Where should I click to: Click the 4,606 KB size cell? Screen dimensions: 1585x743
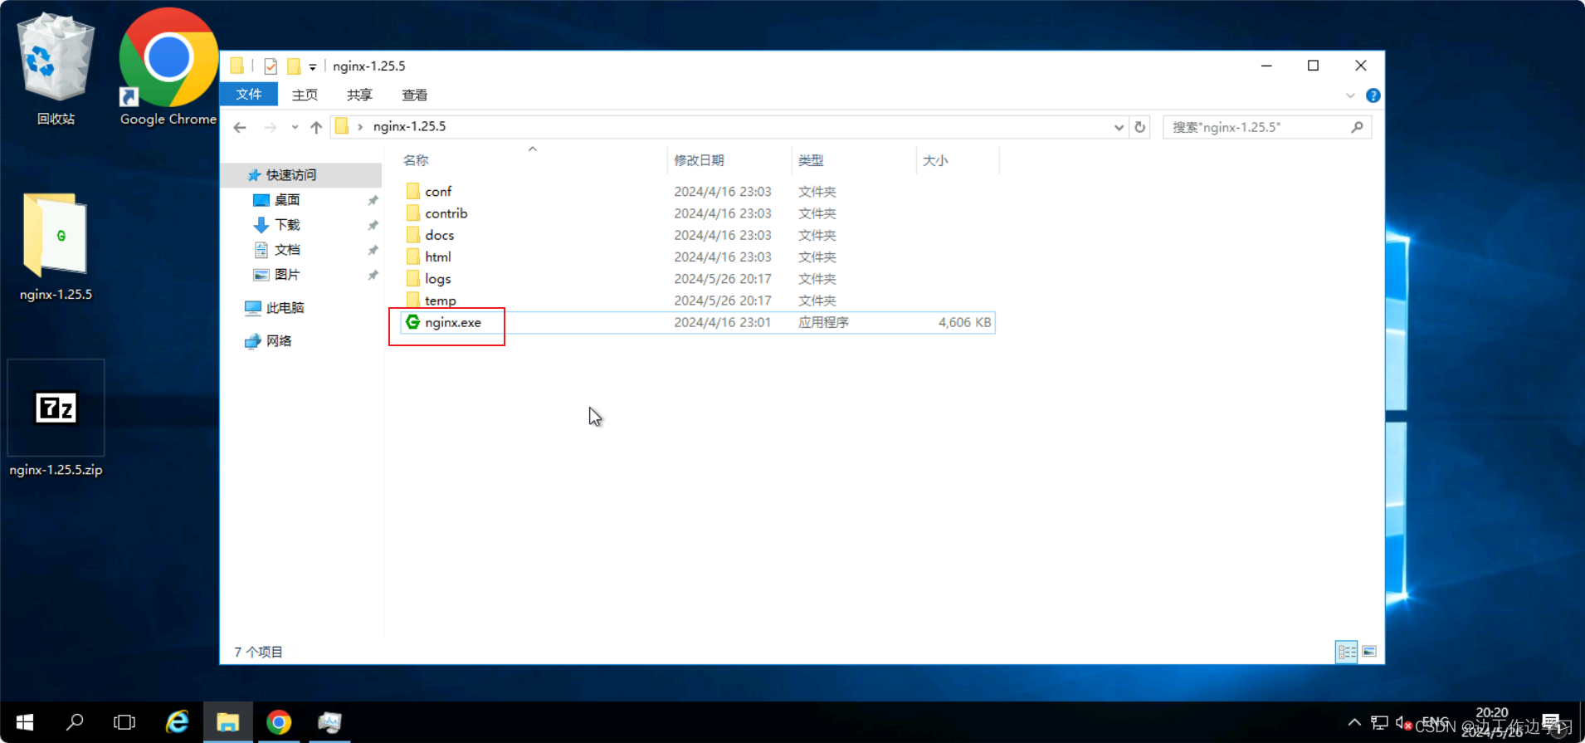964,322
